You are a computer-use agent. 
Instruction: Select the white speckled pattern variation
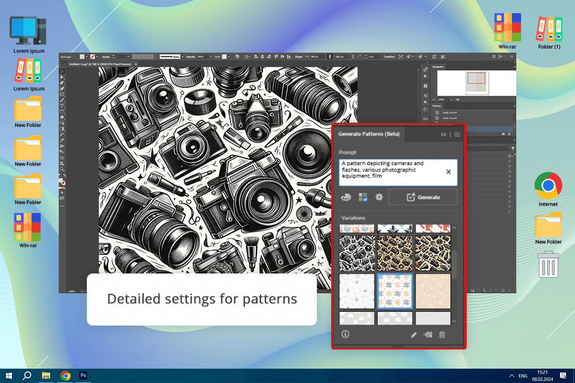pyautogui.click(x=357, y=291)
